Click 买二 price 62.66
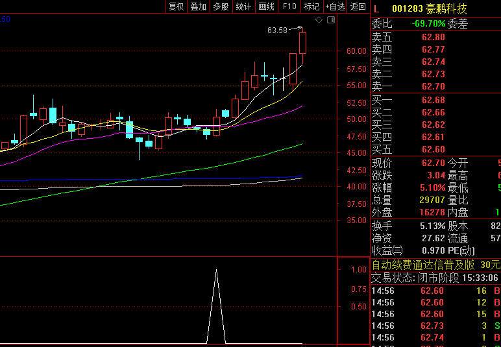 click(434, 112)
